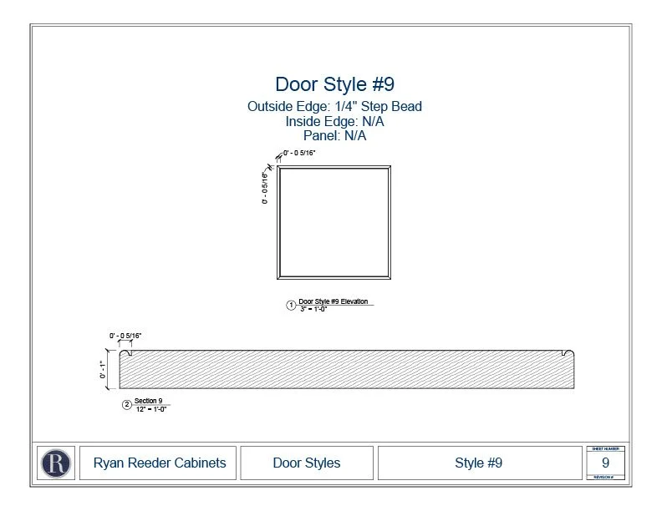Viewport: 662px width, 511px height.
Task: Click the Ryan Reeder R logo
Action: (56, 463)
